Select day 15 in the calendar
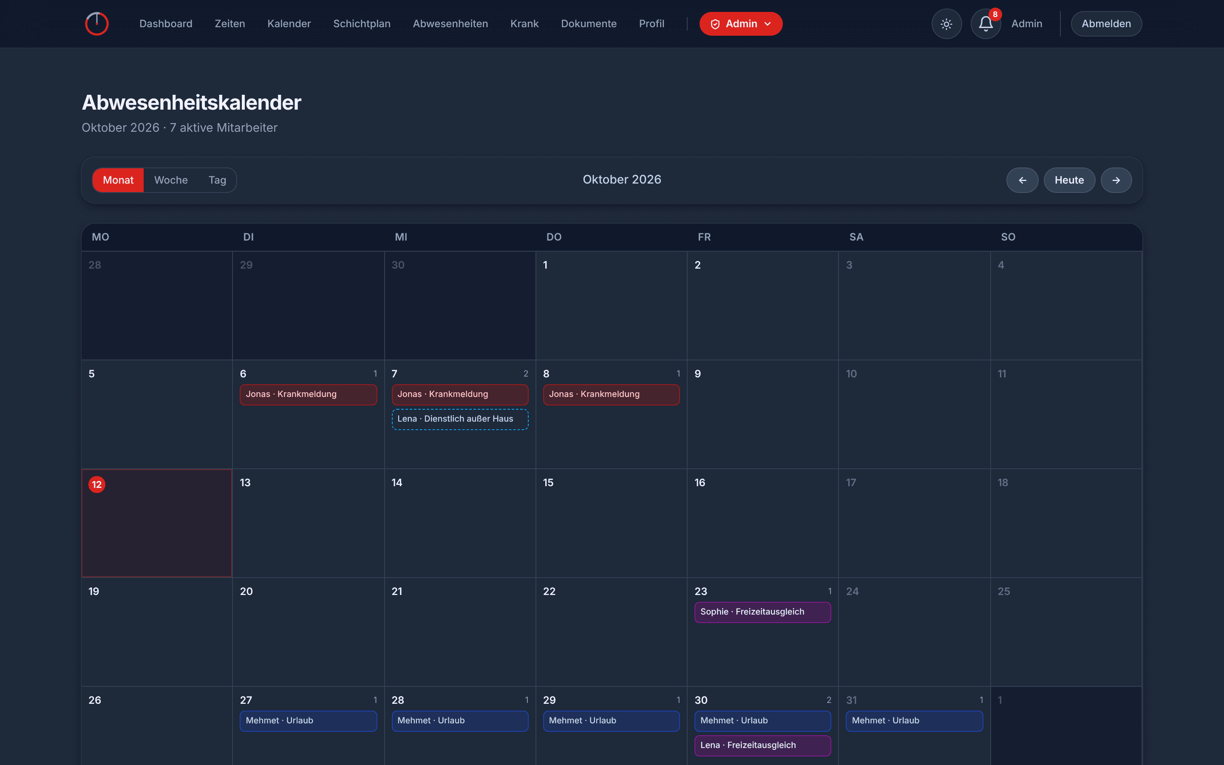The height and width of the screenshot is (765, 1224). coord(611,523)
